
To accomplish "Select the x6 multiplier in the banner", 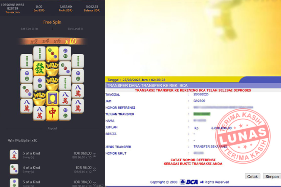I will 57,41.
